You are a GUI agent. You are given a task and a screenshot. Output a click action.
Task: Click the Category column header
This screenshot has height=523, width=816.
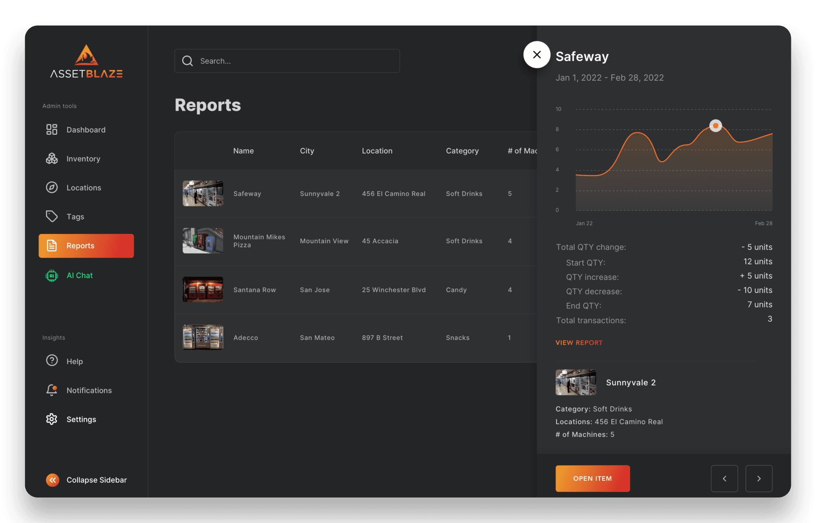pos(462,151)
